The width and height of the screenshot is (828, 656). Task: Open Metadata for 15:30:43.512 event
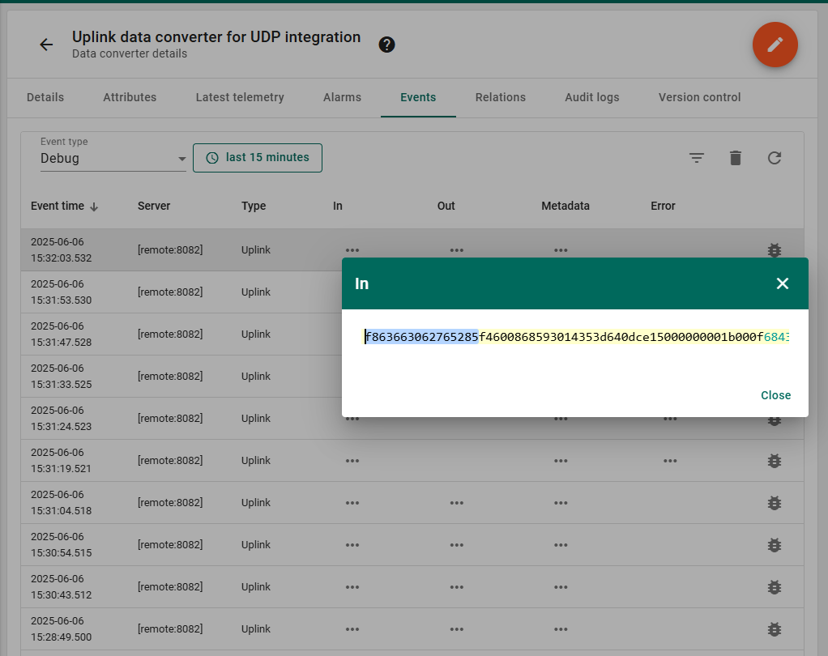(561, 587)
